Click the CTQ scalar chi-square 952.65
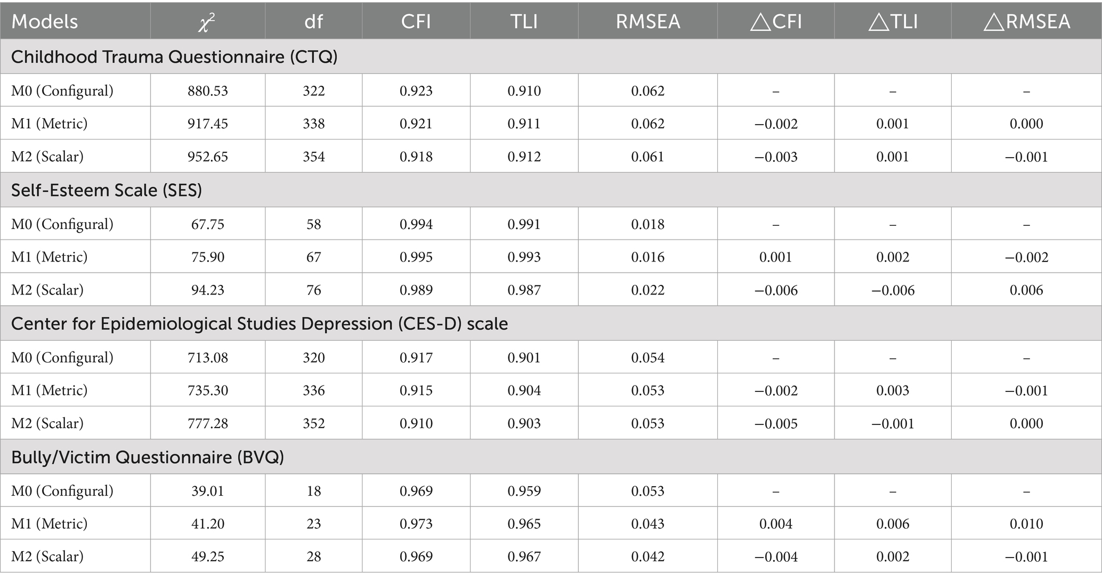 pyautogui.click(x=207, y=157)
